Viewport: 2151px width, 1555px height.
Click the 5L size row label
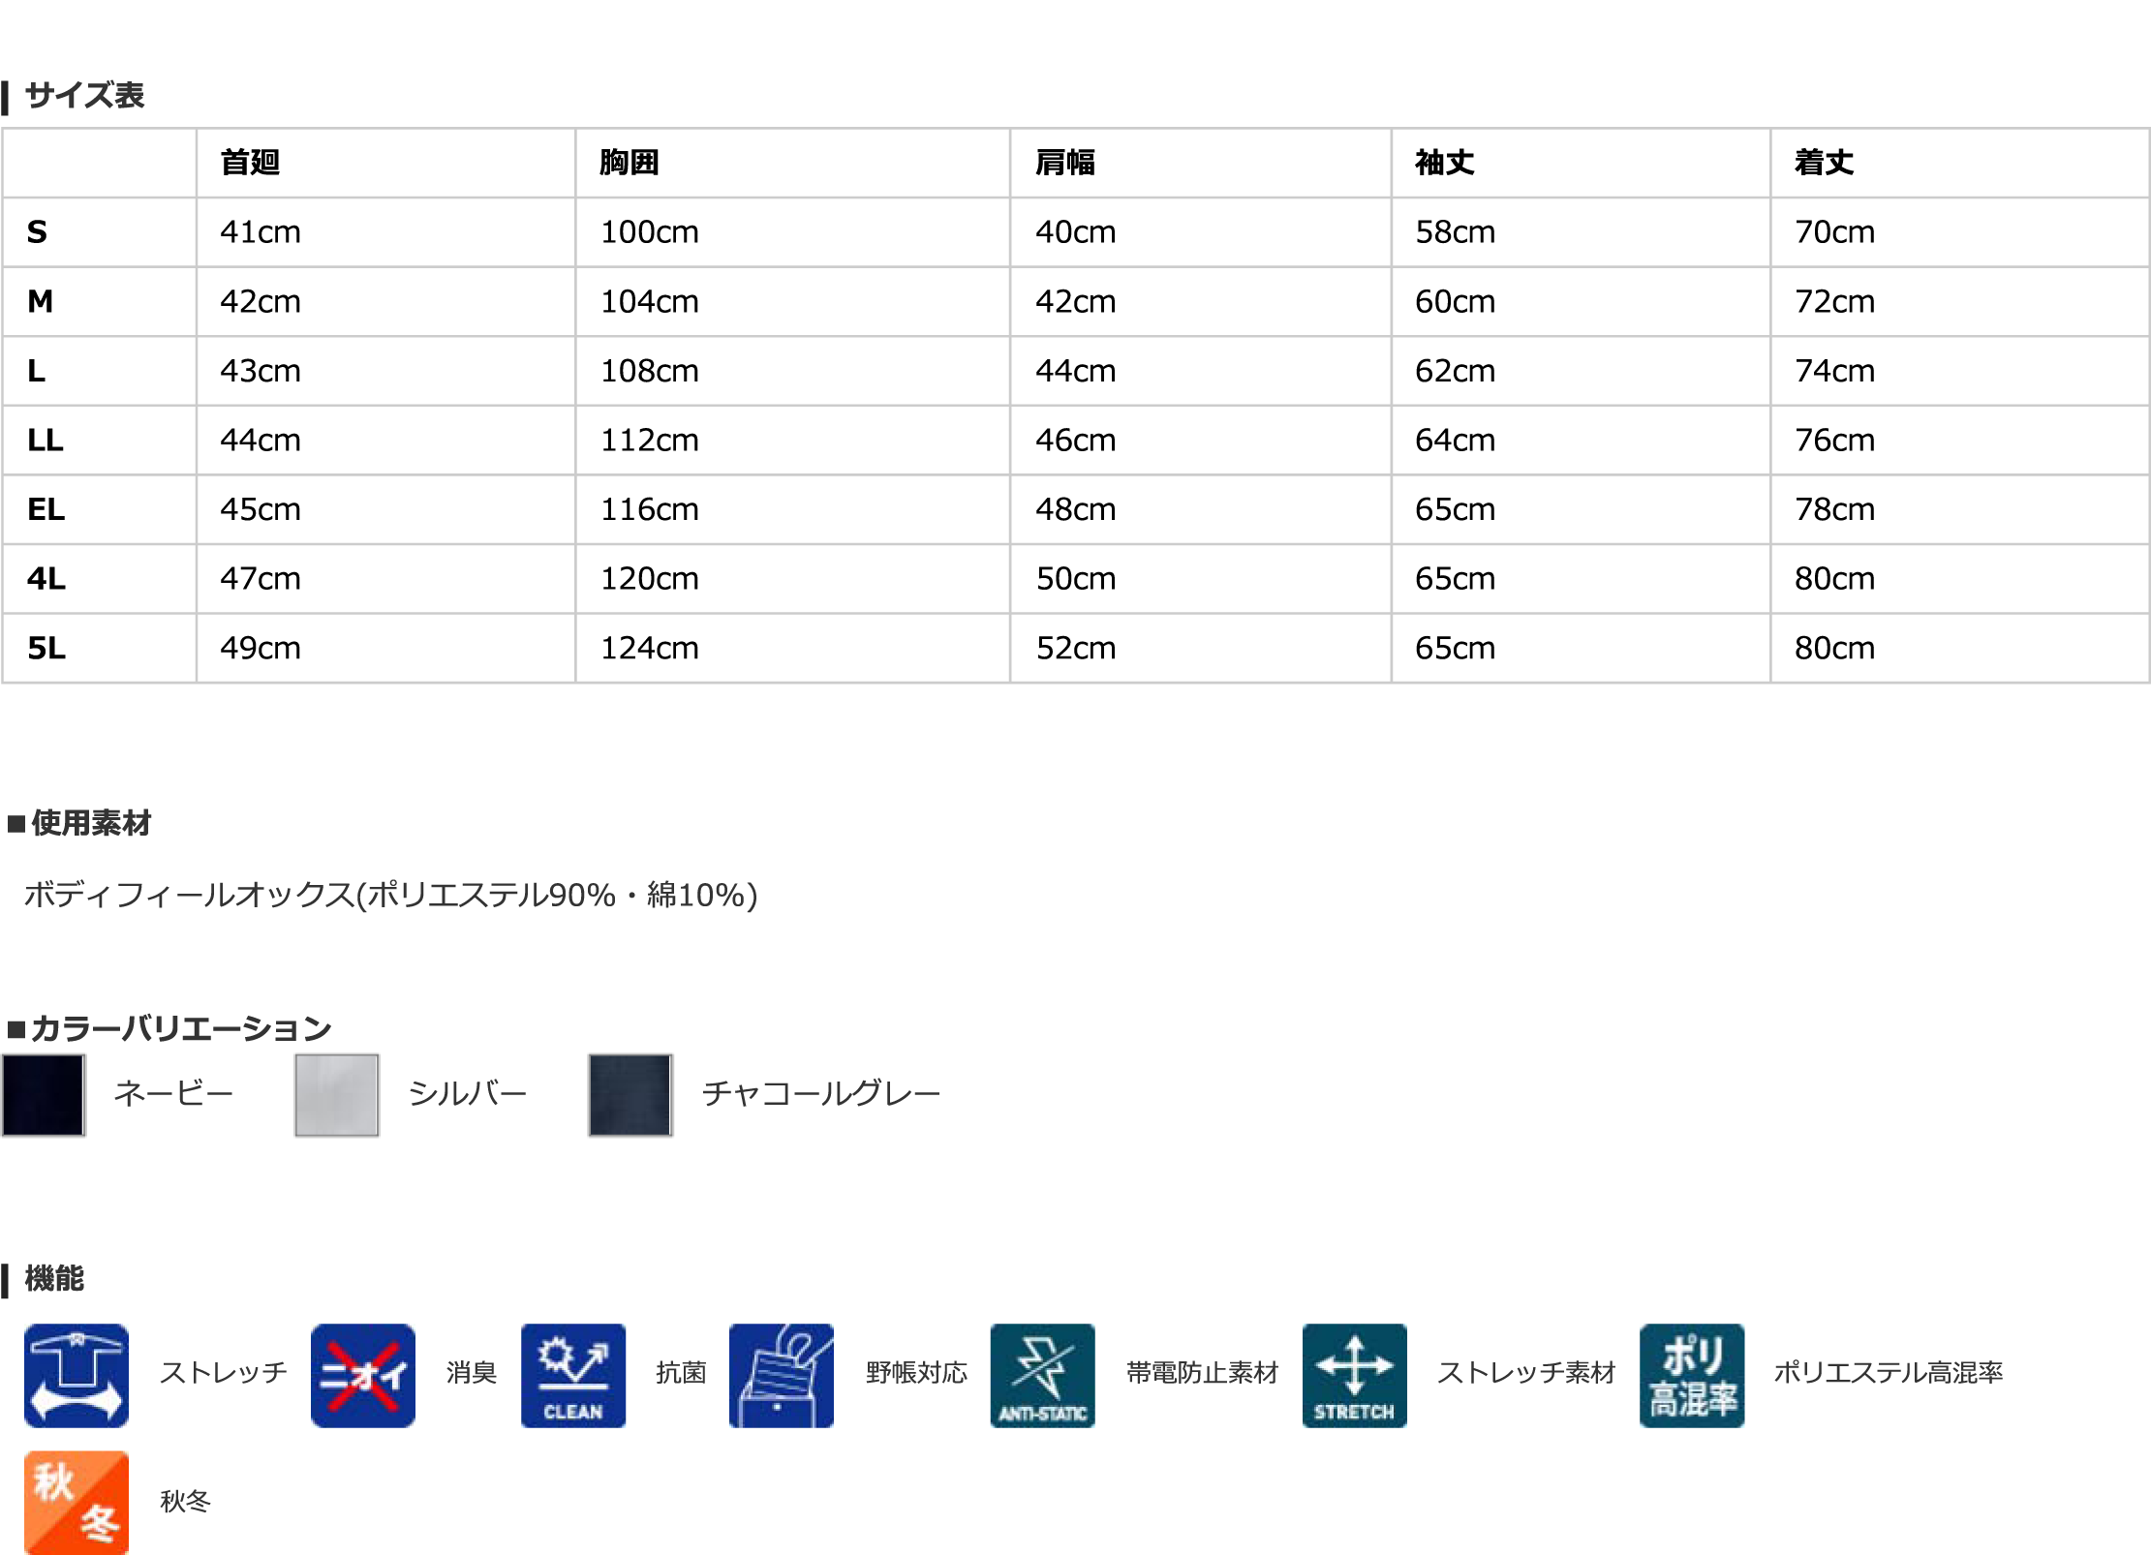(x=46, y=648)
